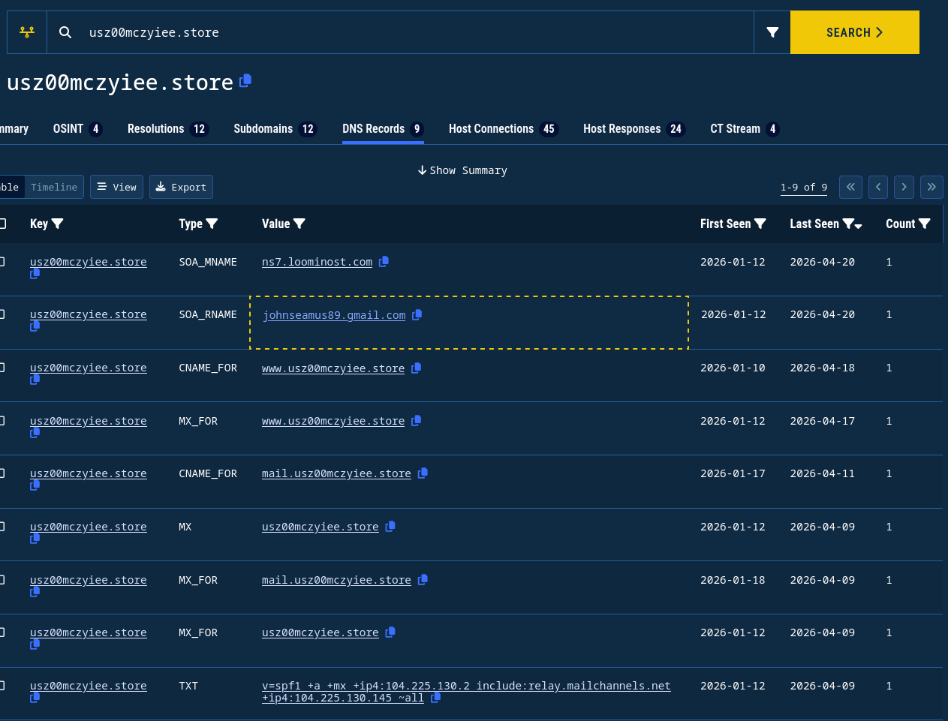948x721 pixels.
Task: Select checkbox for SOA_MNAME row
Action: [2, 262]
